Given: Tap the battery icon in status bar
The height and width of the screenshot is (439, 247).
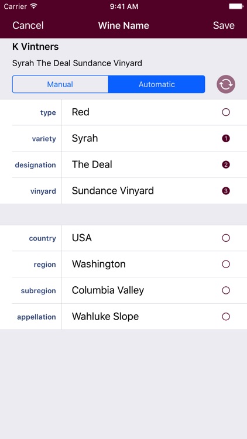Looking at the screenshot, I should [x=235, y=6].
